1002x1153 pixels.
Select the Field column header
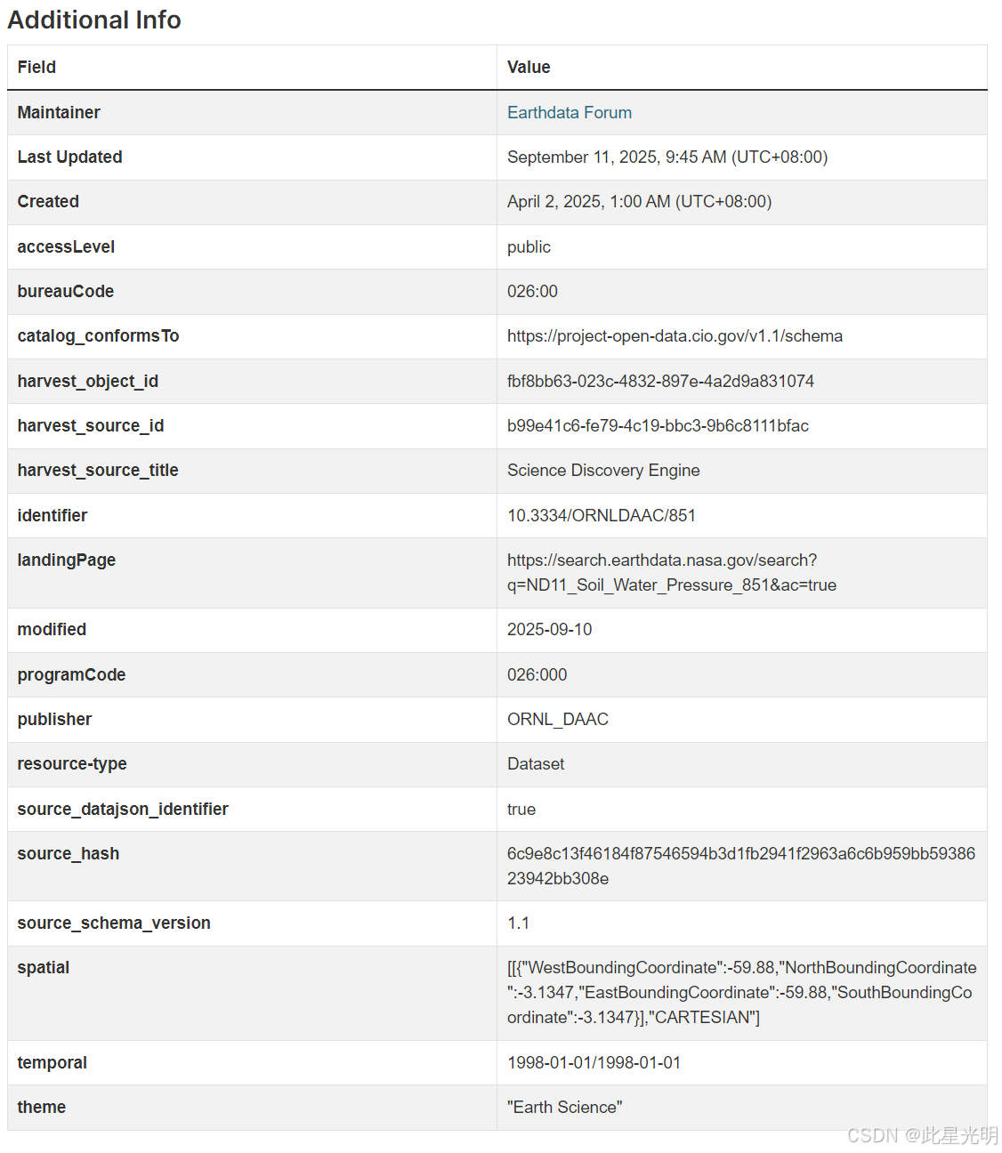click(36, 68)
